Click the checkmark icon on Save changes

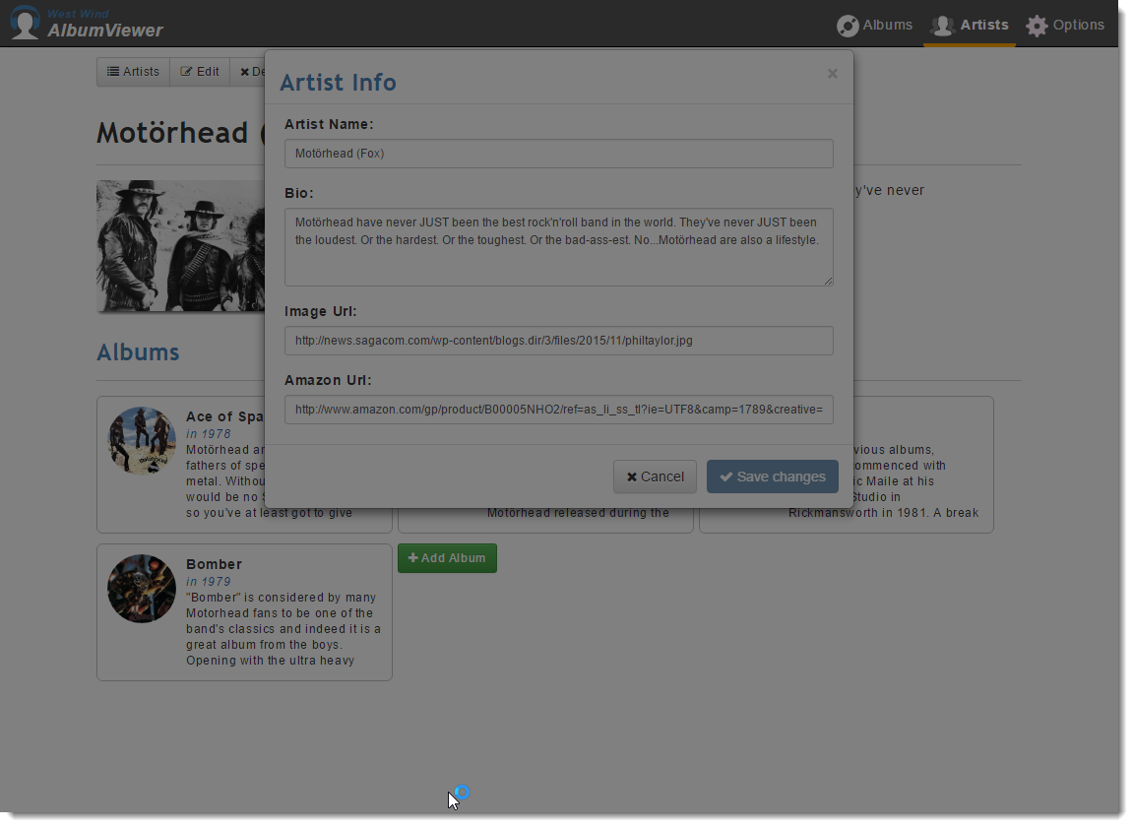point(724,477)
